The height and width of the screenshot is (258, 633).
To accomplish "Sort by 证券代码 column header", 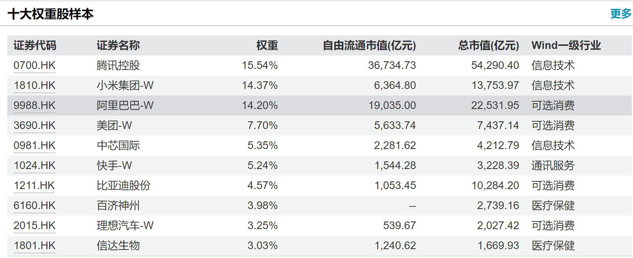I will pyautogui.click(x=35, y=45).
